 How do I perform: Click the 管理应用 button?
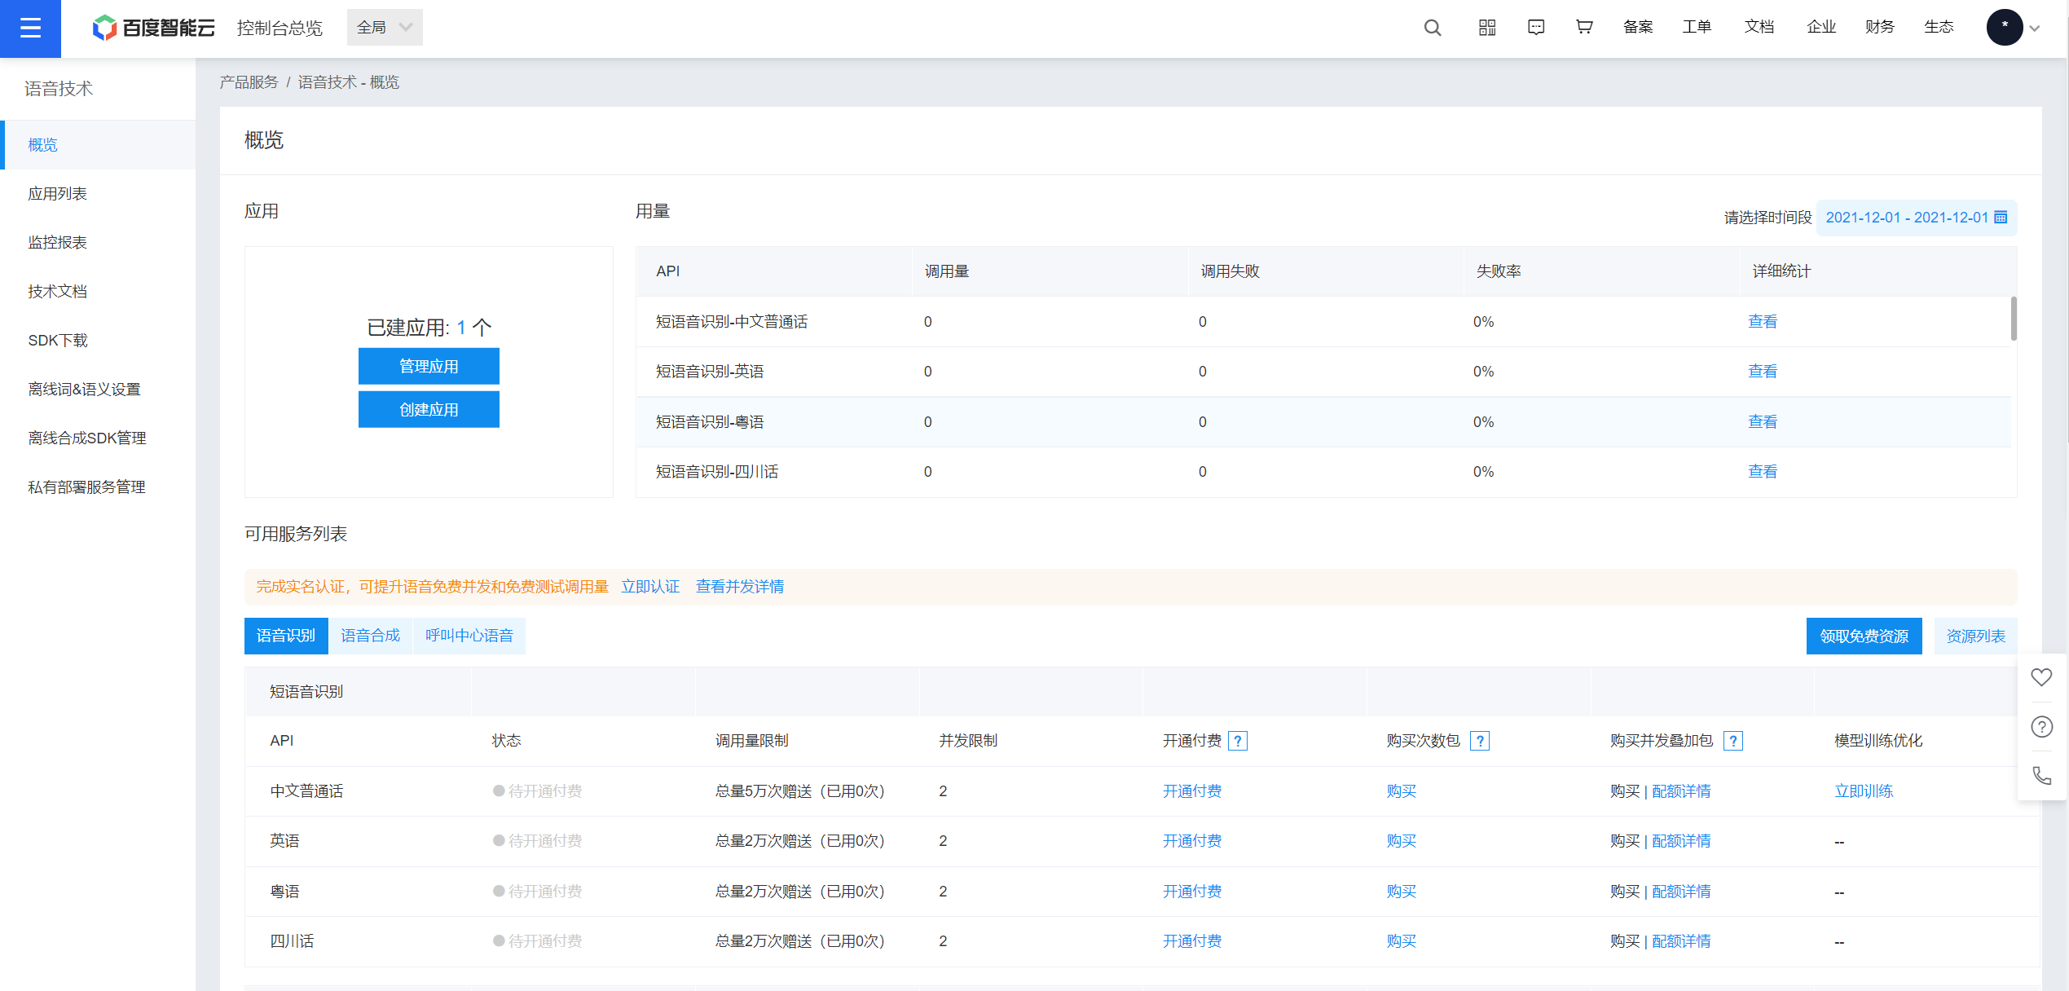[x=429, y=367]
